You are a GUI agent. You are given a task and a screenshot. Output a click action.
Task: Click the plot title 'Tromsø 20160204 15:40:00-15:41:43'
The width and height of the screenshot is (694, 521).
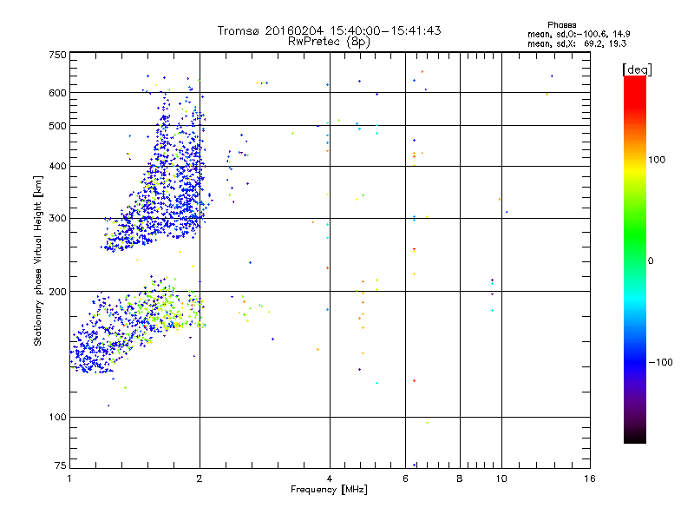(x=329, y=30)
